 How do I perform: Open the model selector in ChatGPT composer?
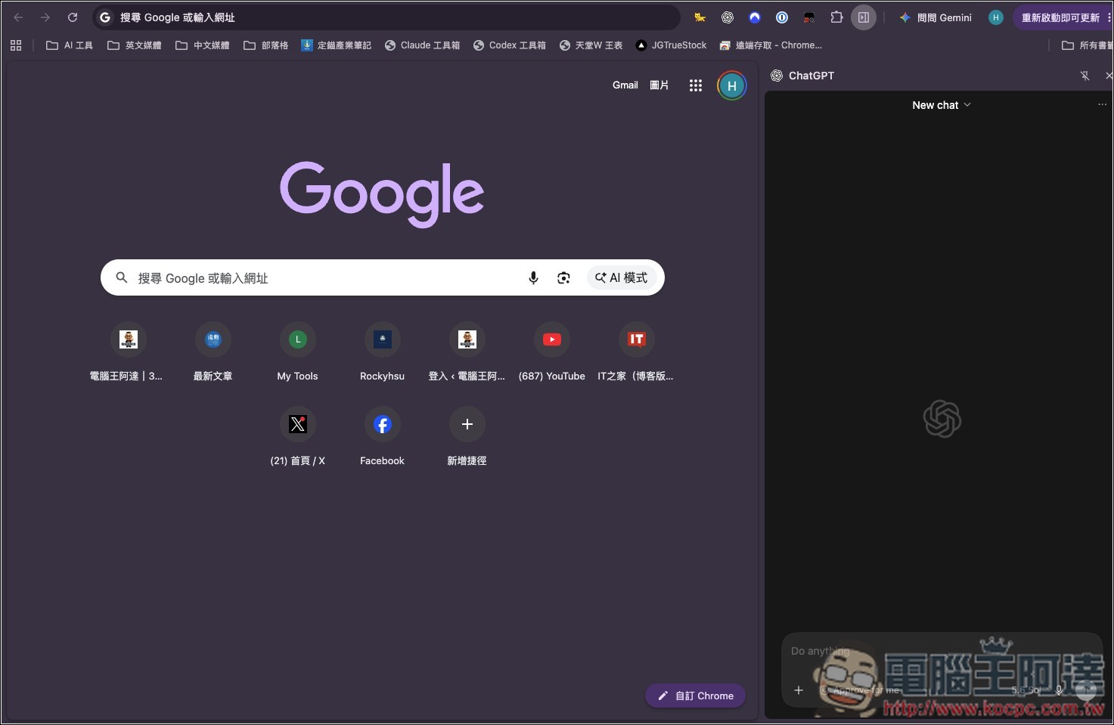pos(1028,690)
